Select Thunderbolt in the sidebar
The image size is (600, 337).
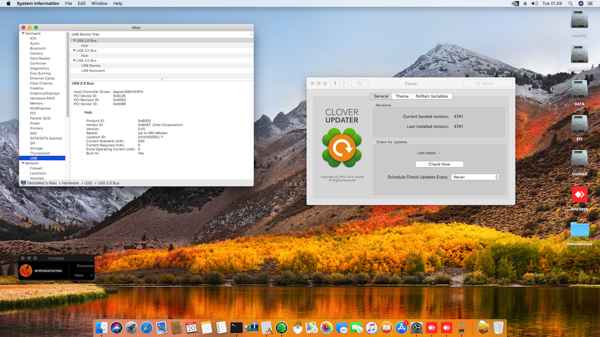[x=40, y=154]
